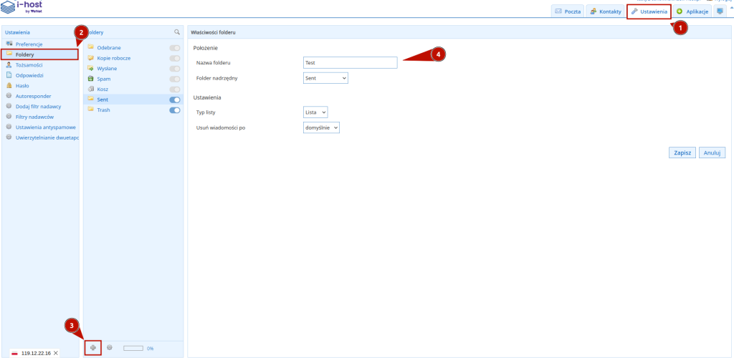
Task: Click the folder search magnifier icon
Action: point(177,32)
